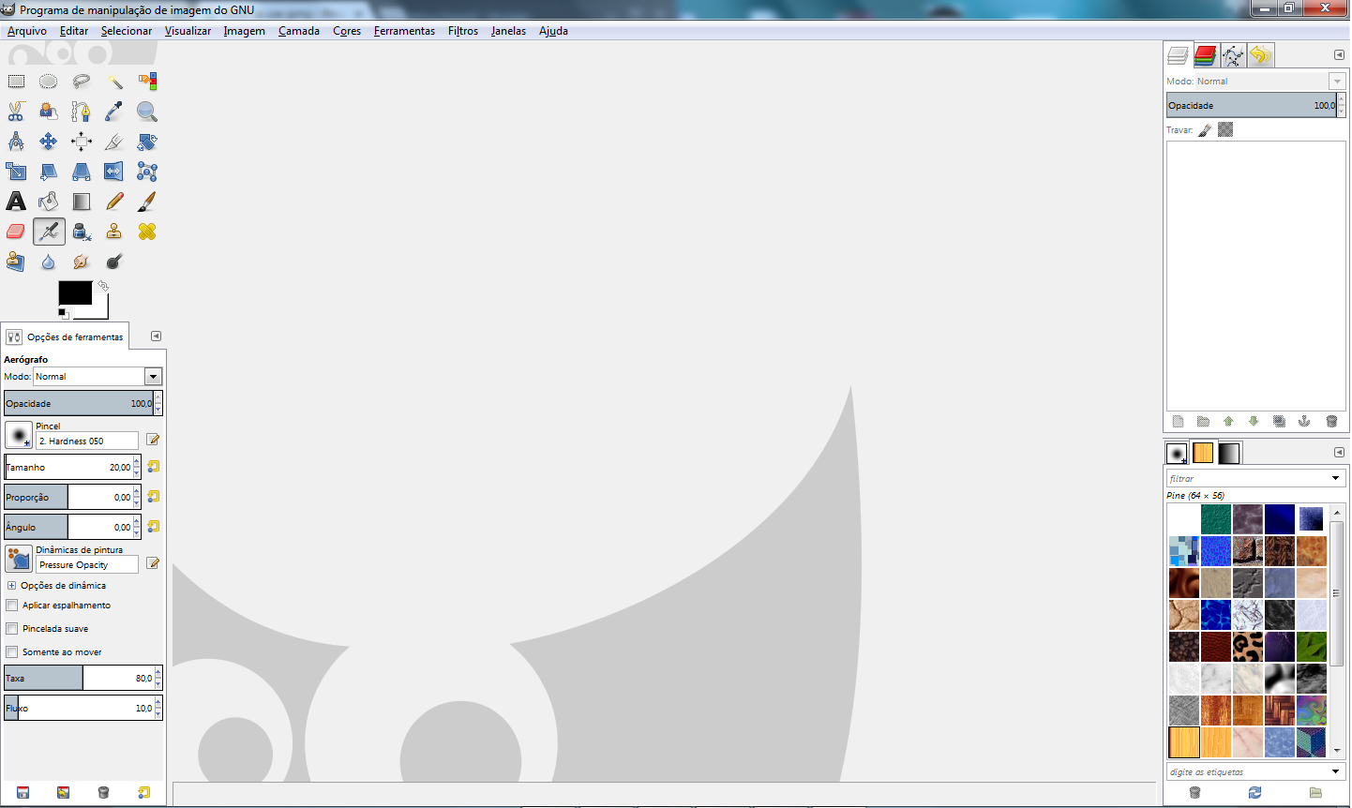
Task: Edit the 2. Hardness 050 brush
Action: click(153, 441)
